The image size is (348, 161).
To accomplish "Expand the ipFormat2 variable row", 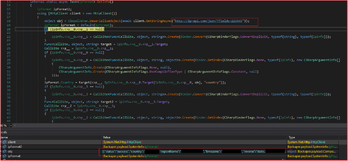I will pyautogui.click(x=1, y=146).
